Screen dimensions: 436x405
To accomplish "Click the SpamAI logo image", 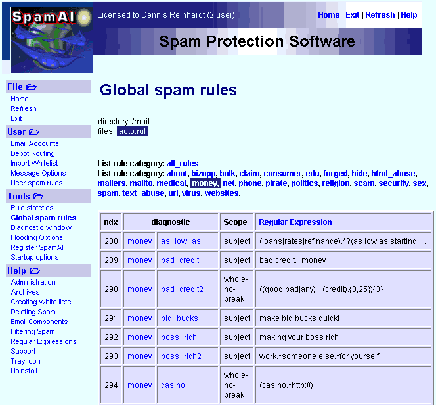I will 51,37.
